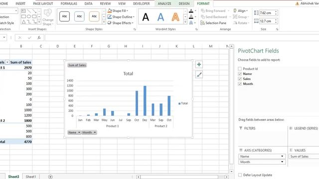This screenshot has height=179, width=319.
Task: Open Name field dropdown in Axis area
Action: pos(282,157)
